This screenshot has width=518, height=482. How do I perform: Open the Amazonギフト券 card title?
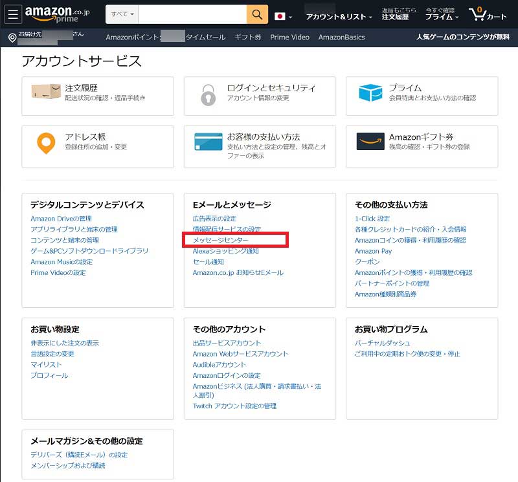(422, 137)
